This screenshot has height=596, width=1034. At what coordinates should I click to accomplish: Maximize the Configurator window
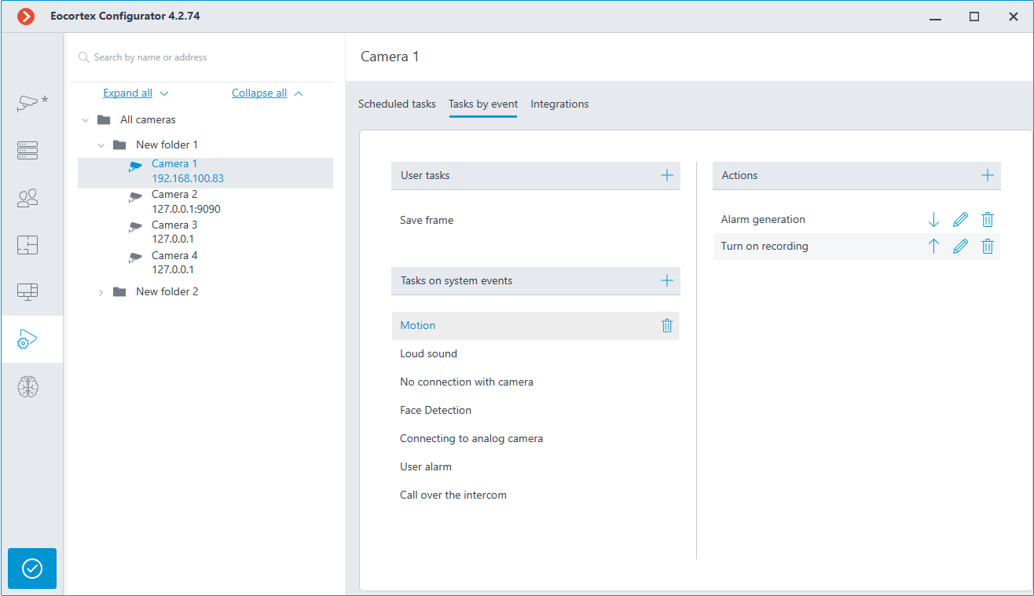point(974,16)
